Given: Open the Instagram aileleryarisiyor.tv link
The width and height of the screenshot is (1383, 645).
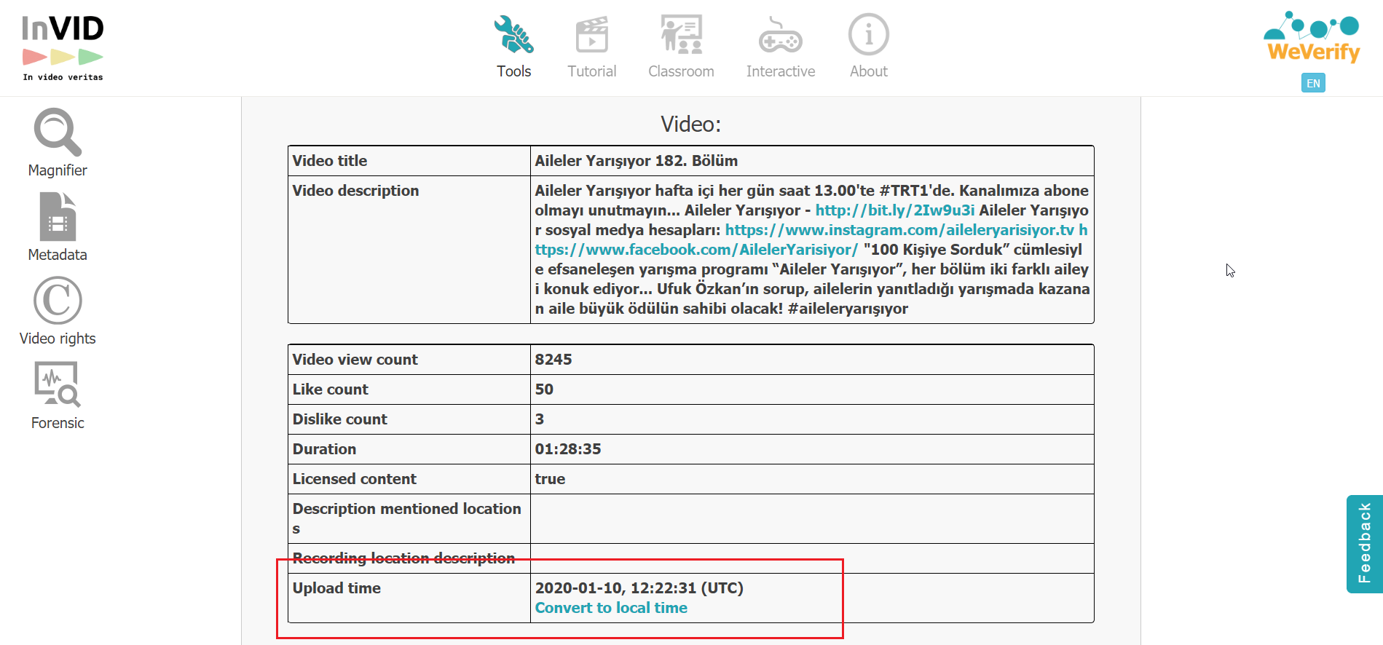Looking at the screenshot, I should (x=899, y=230).
